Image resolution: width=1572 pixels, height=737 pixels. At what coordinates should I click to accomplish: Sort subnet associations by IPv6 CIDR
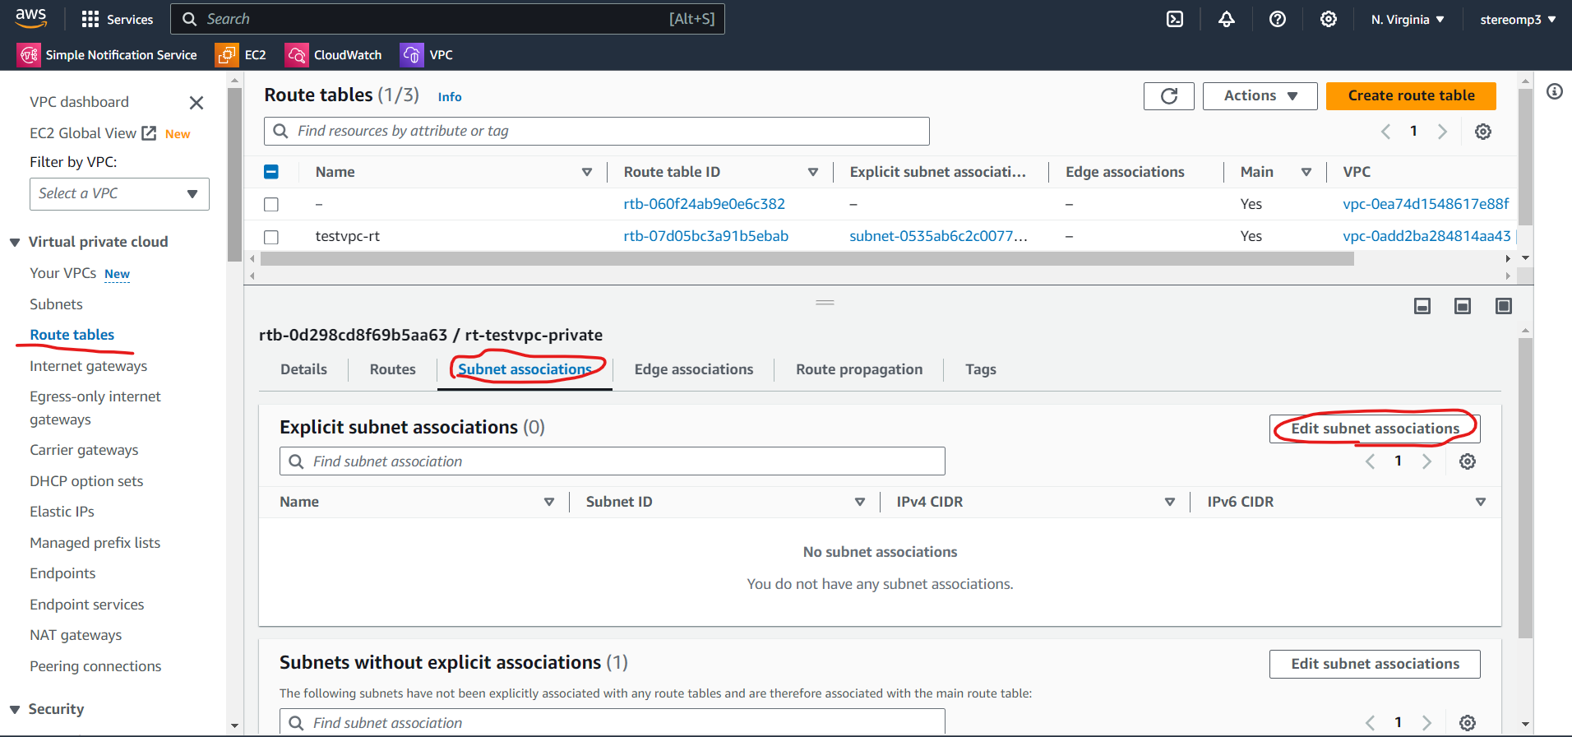click(x=1481, y=502)
